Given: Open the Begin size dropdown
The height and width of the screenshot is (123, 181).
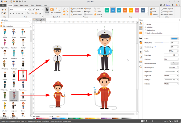Looking at the screenshot, I should [171, 76].
